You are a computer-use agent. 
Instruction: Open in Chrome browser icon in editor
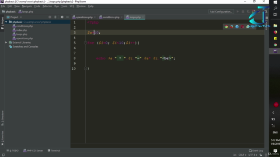coord(226,27)
